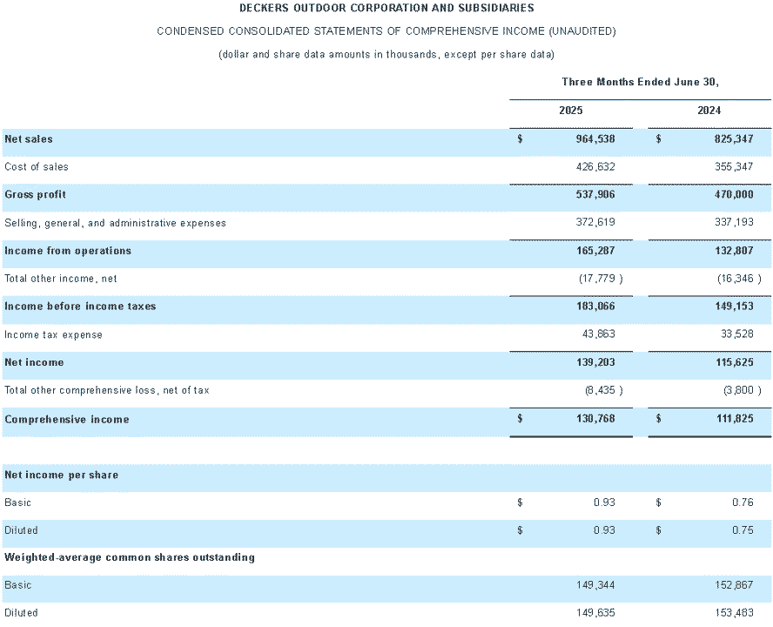Image resolution: width=773 pixels, height=627 pixels.
Task: Select the Net income per share heading
Action: [61, 475]
